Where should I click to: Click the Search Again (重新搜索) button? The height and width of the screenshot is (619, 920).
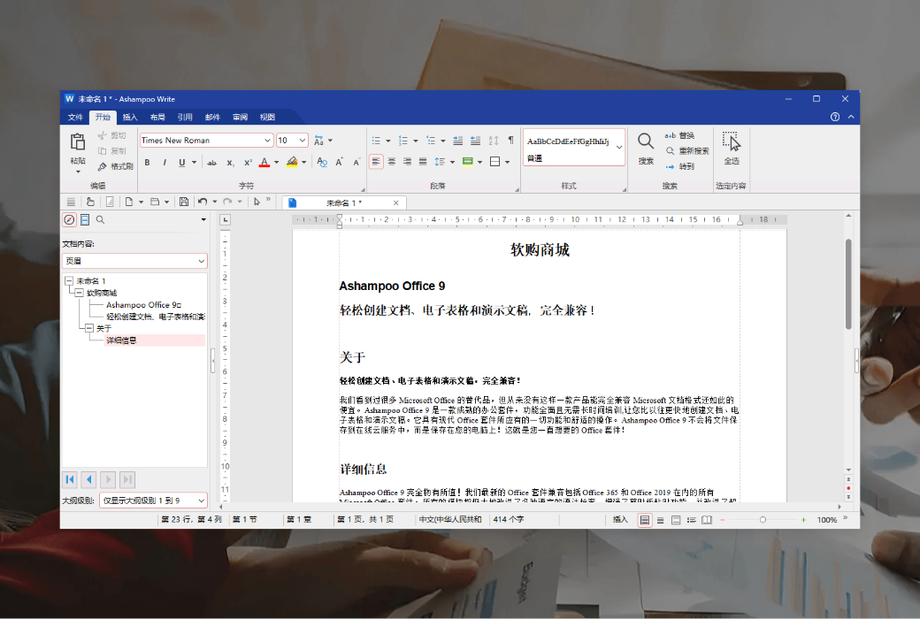pyautogui.click(x=687, y=151)
